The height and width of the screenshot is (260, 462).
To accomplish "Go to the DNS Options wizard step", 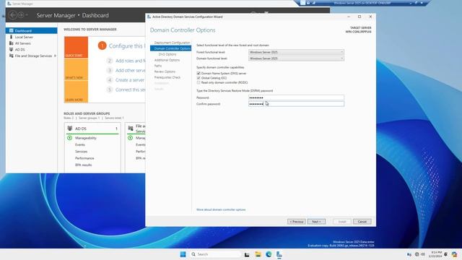I will pyautogui.click(x=167, y=54).
